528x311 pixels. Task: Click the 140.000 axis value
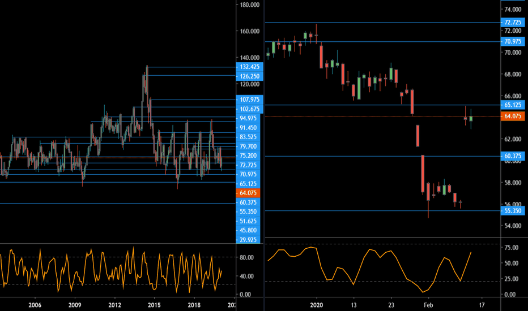pyautogui.click(x=249, y=58)
